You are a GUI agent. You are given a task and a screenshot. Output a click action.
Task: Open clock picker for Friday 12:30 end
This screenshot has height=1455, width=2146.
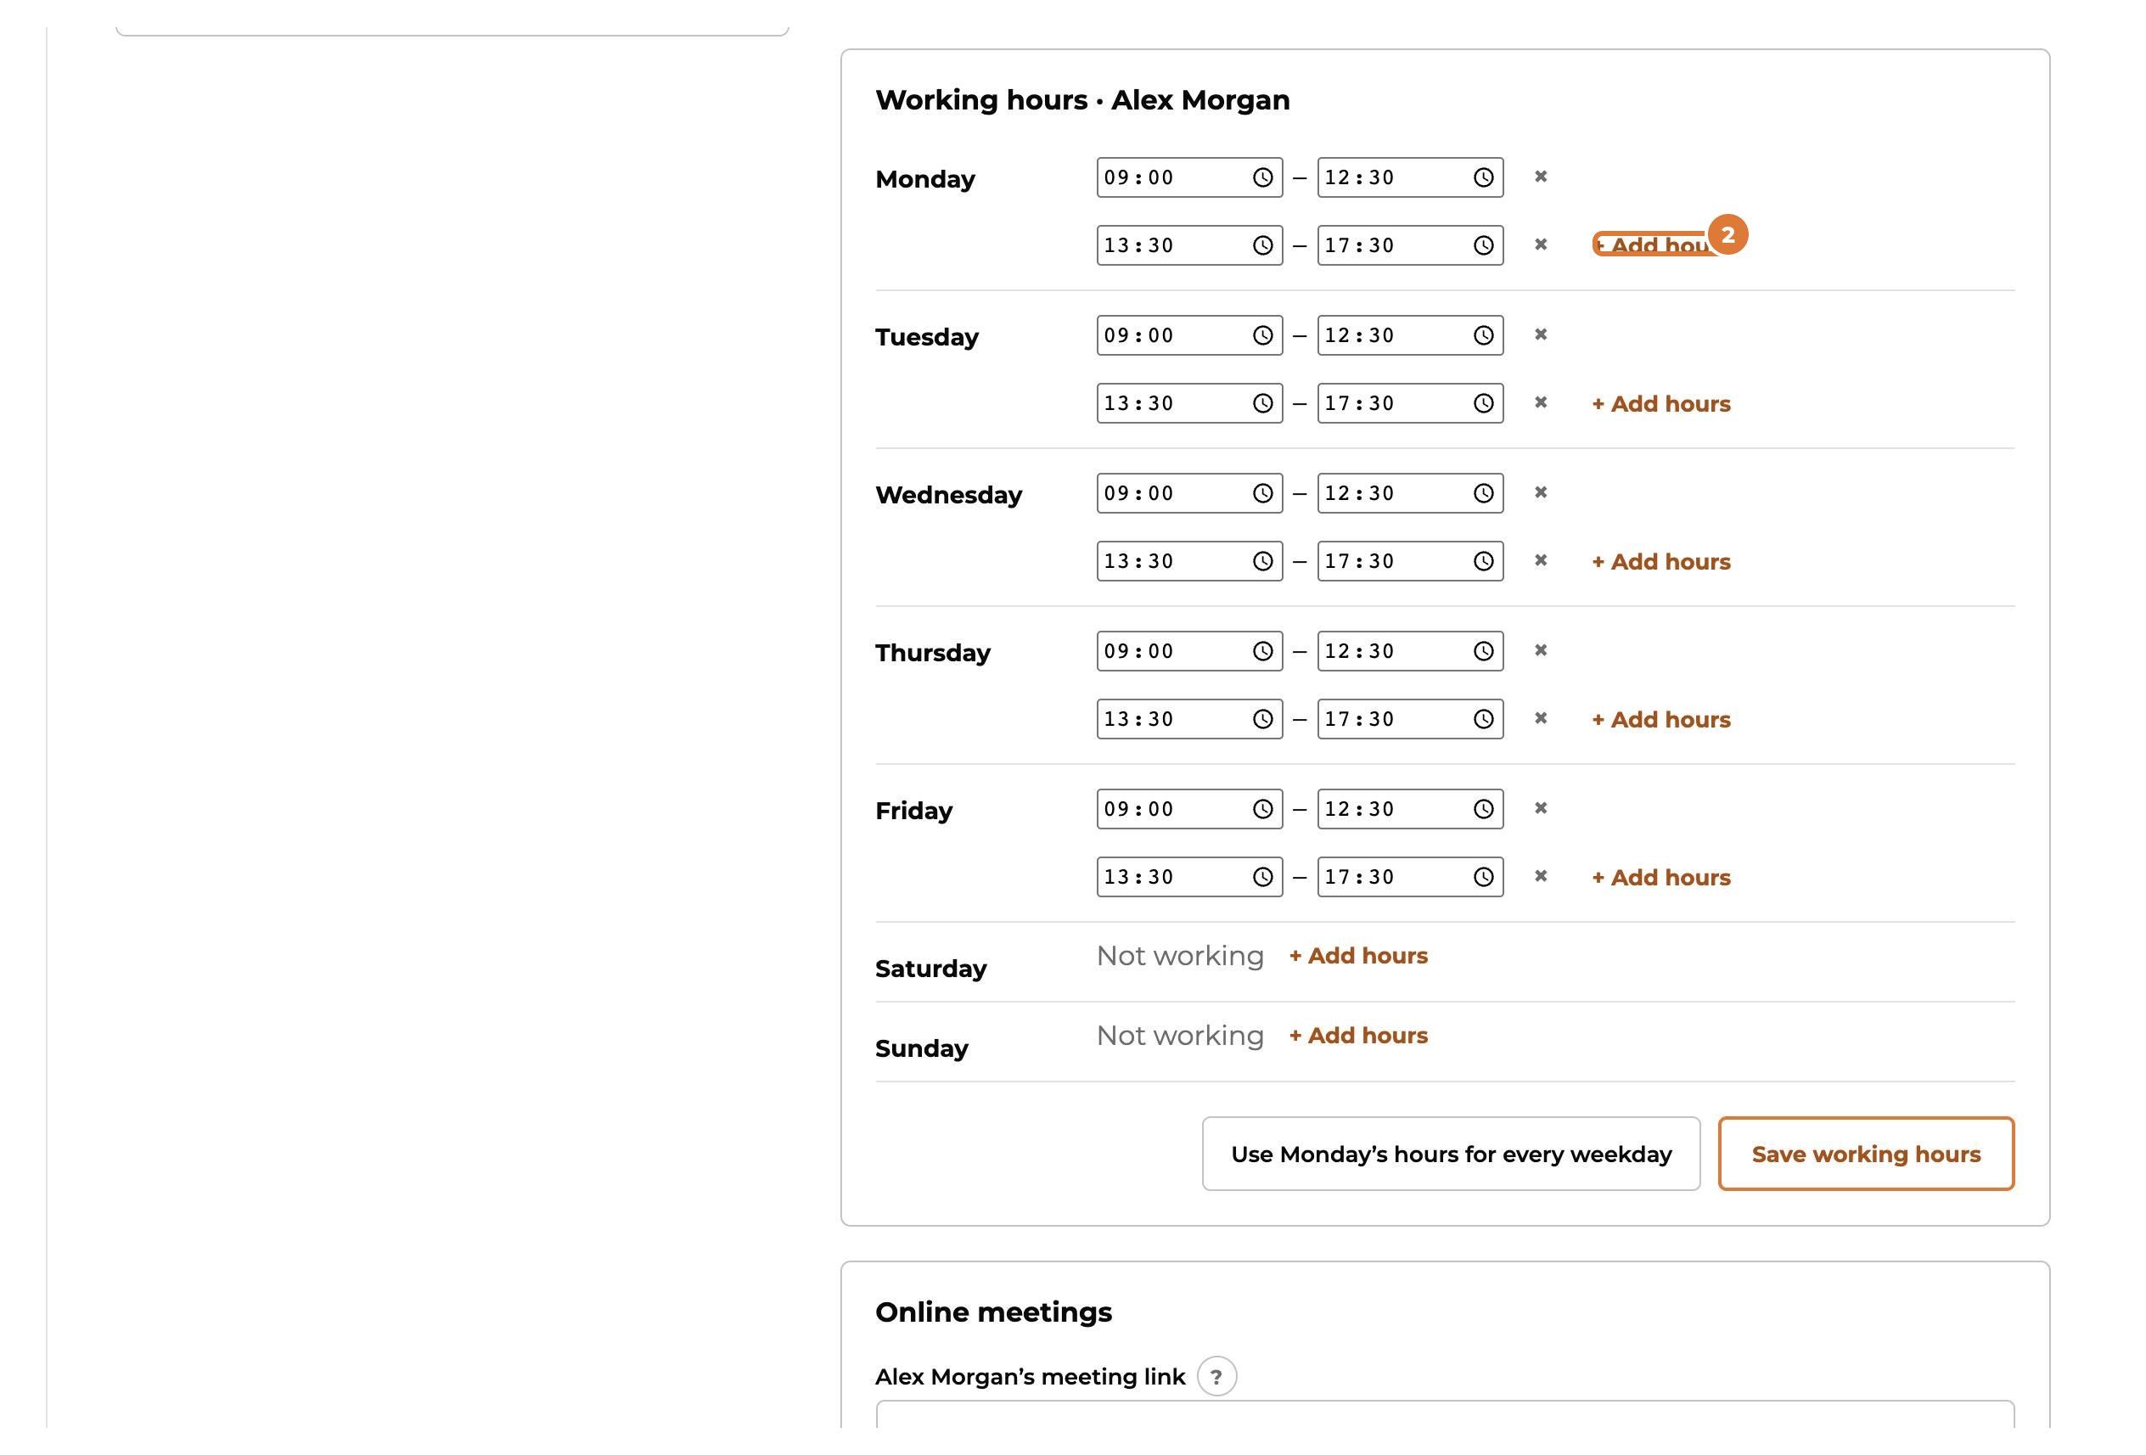1483,809
